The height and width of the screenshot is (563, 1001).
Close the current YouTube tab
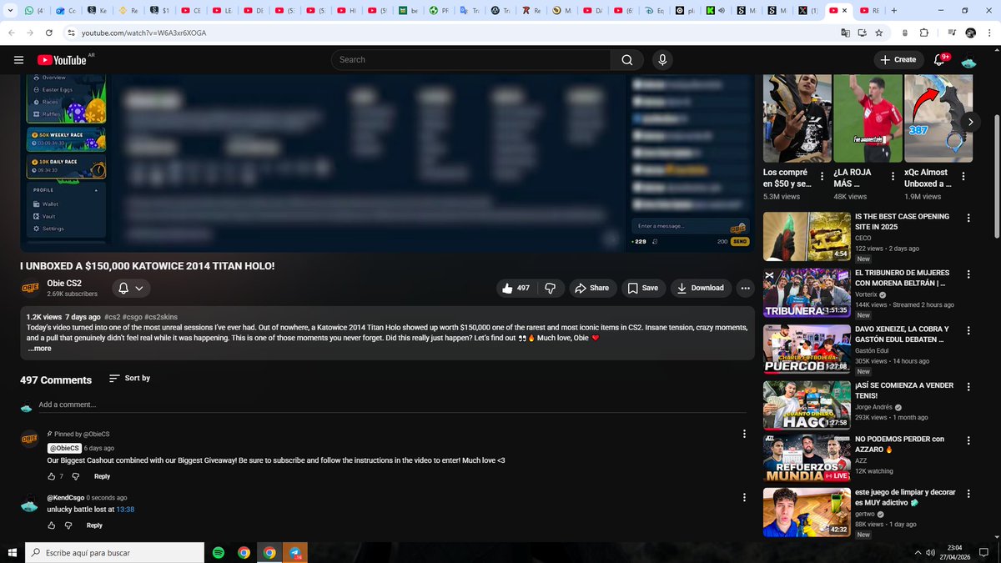pyautogui.click(x=845, y=11)
